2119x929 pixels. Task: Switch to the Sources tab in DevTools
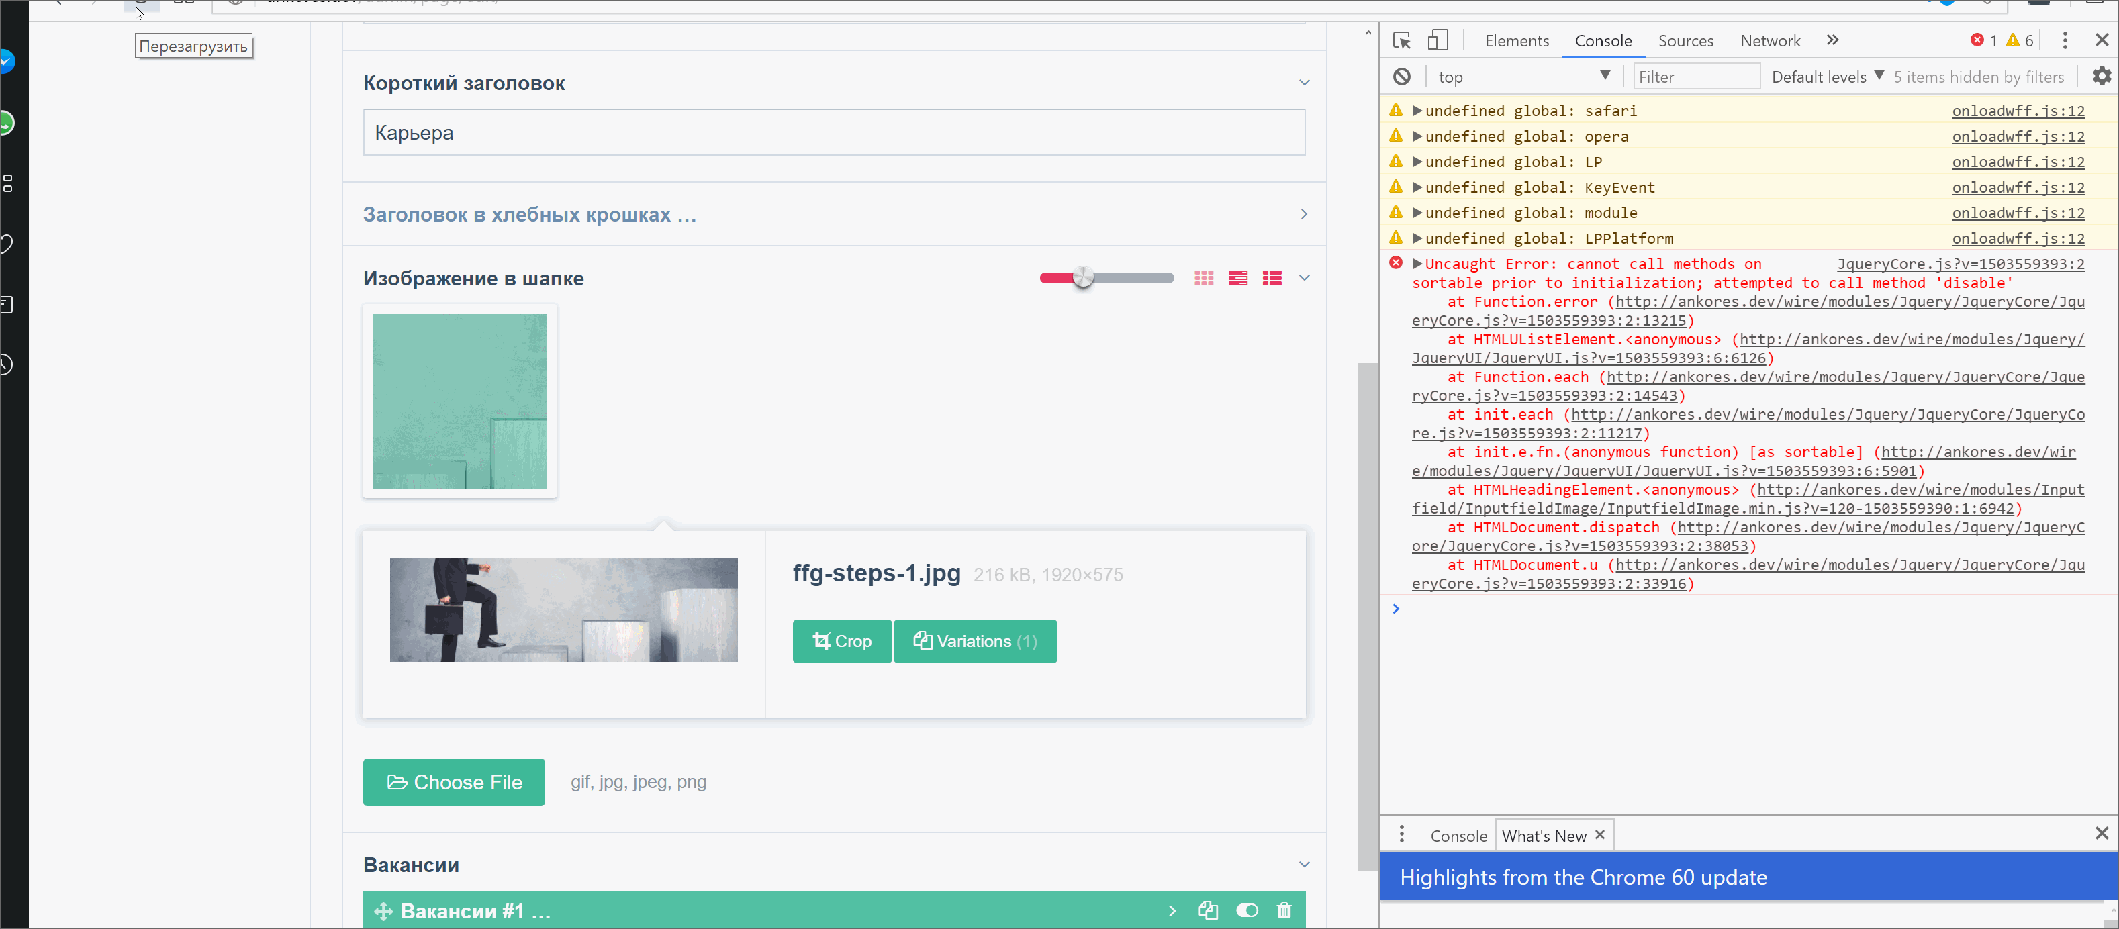[x=1685, y=40]
